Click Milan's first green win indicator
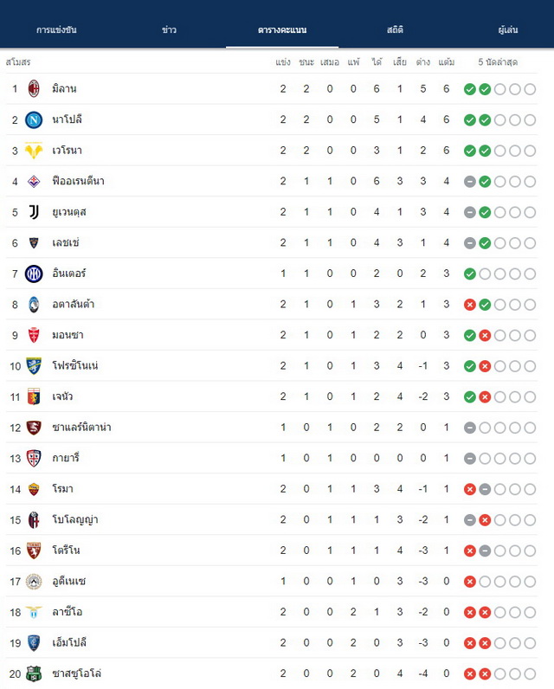 click(470, 89)
